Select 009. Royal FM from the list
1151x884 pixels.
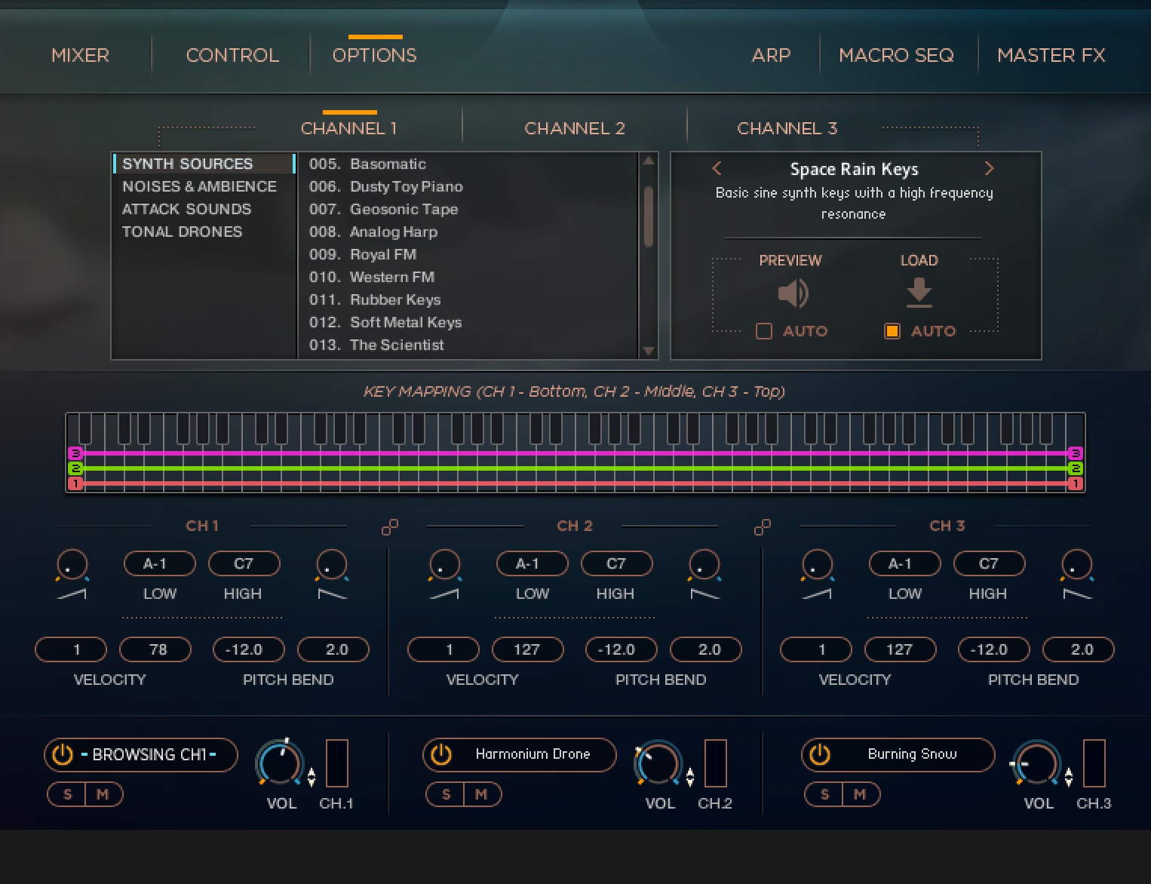[x=383, y=254]
